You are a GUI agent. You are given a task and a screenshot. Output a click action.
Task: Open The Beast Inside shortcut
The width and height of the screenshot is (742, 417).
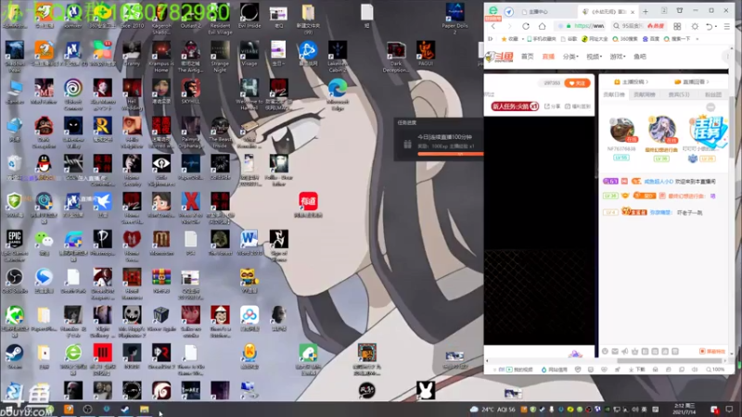(220, 133)
